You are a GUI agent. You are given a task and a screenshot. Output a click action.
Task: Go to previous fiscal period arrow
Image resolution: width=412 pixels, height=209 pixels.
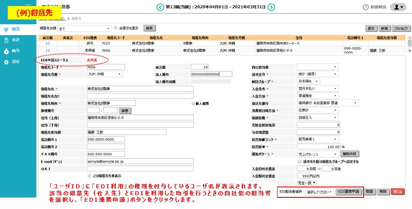click(158, 7)
